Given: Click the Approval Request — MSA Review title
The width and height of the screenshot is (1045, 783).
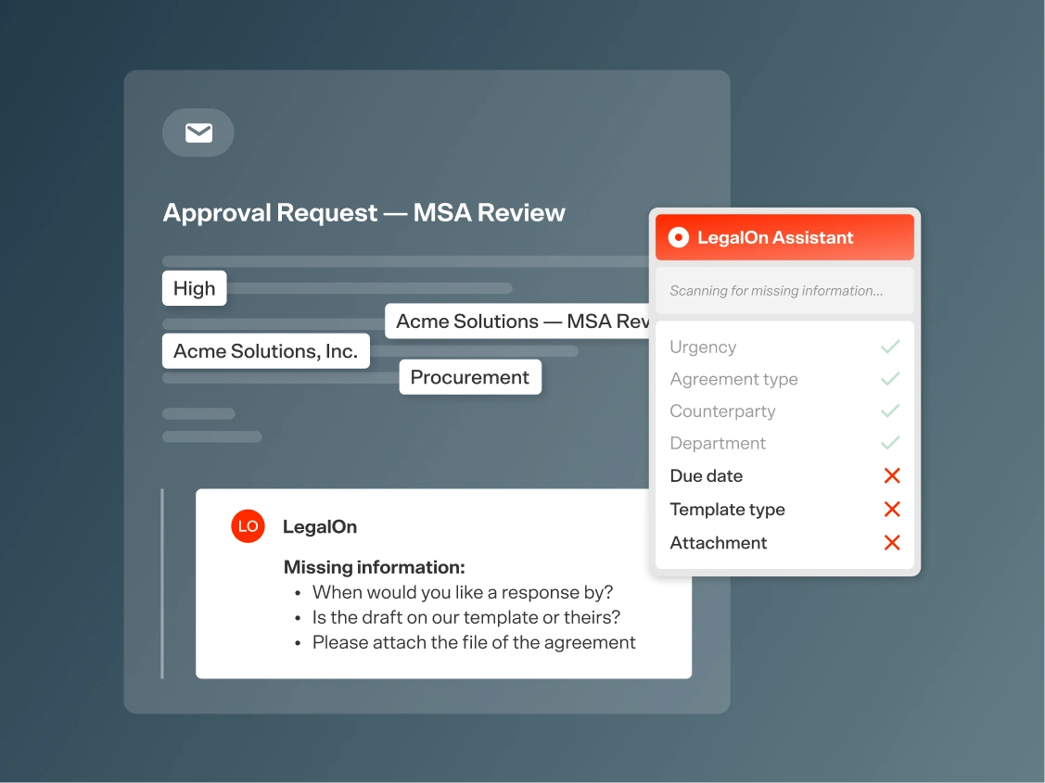Looking at the screenshot, I should coord(363,213).
